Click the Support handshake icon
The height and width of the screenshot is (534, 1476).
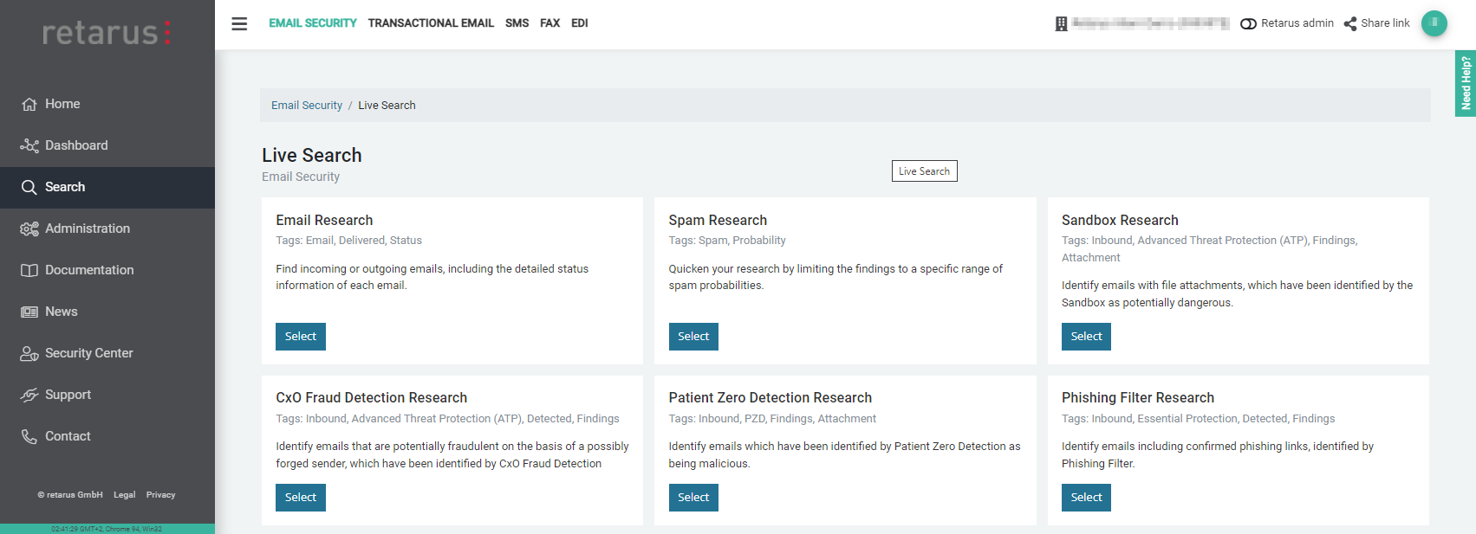[x=29, y=395]
